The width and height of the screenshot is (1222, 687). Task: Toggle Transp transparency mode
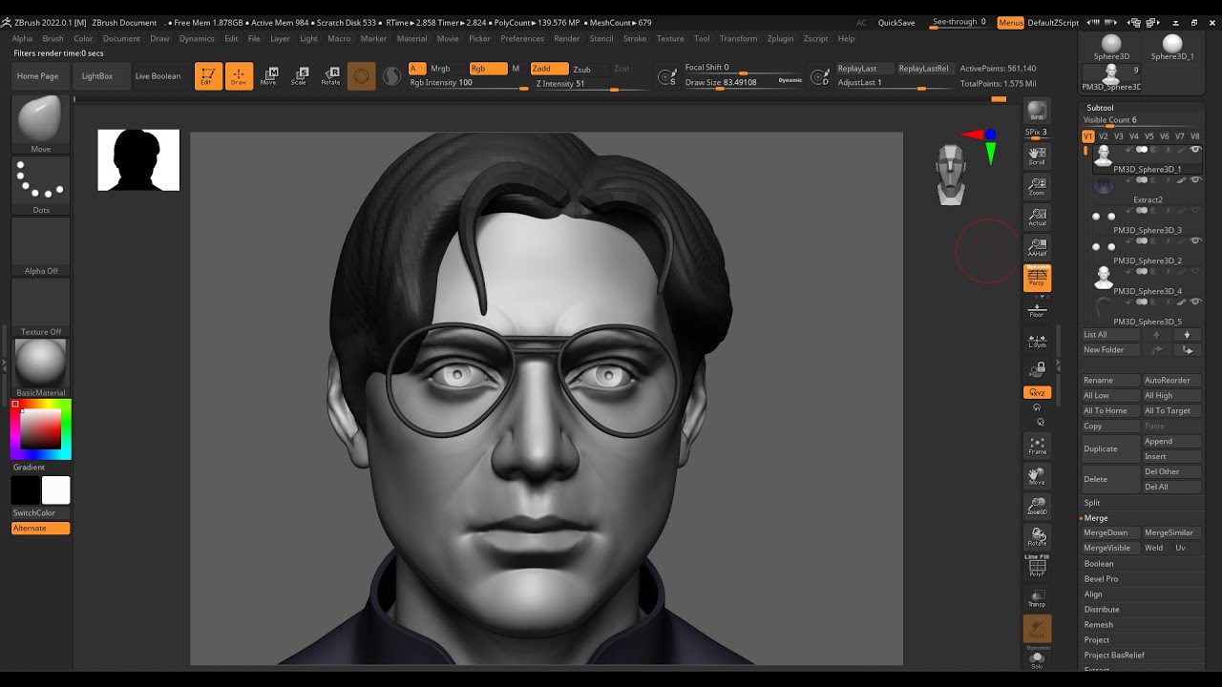[x=1037, y=597]
